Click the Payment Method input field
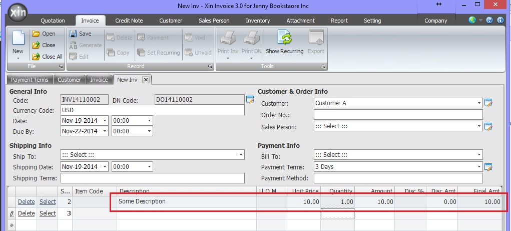The image size is (511, 231). click(398, 178)
